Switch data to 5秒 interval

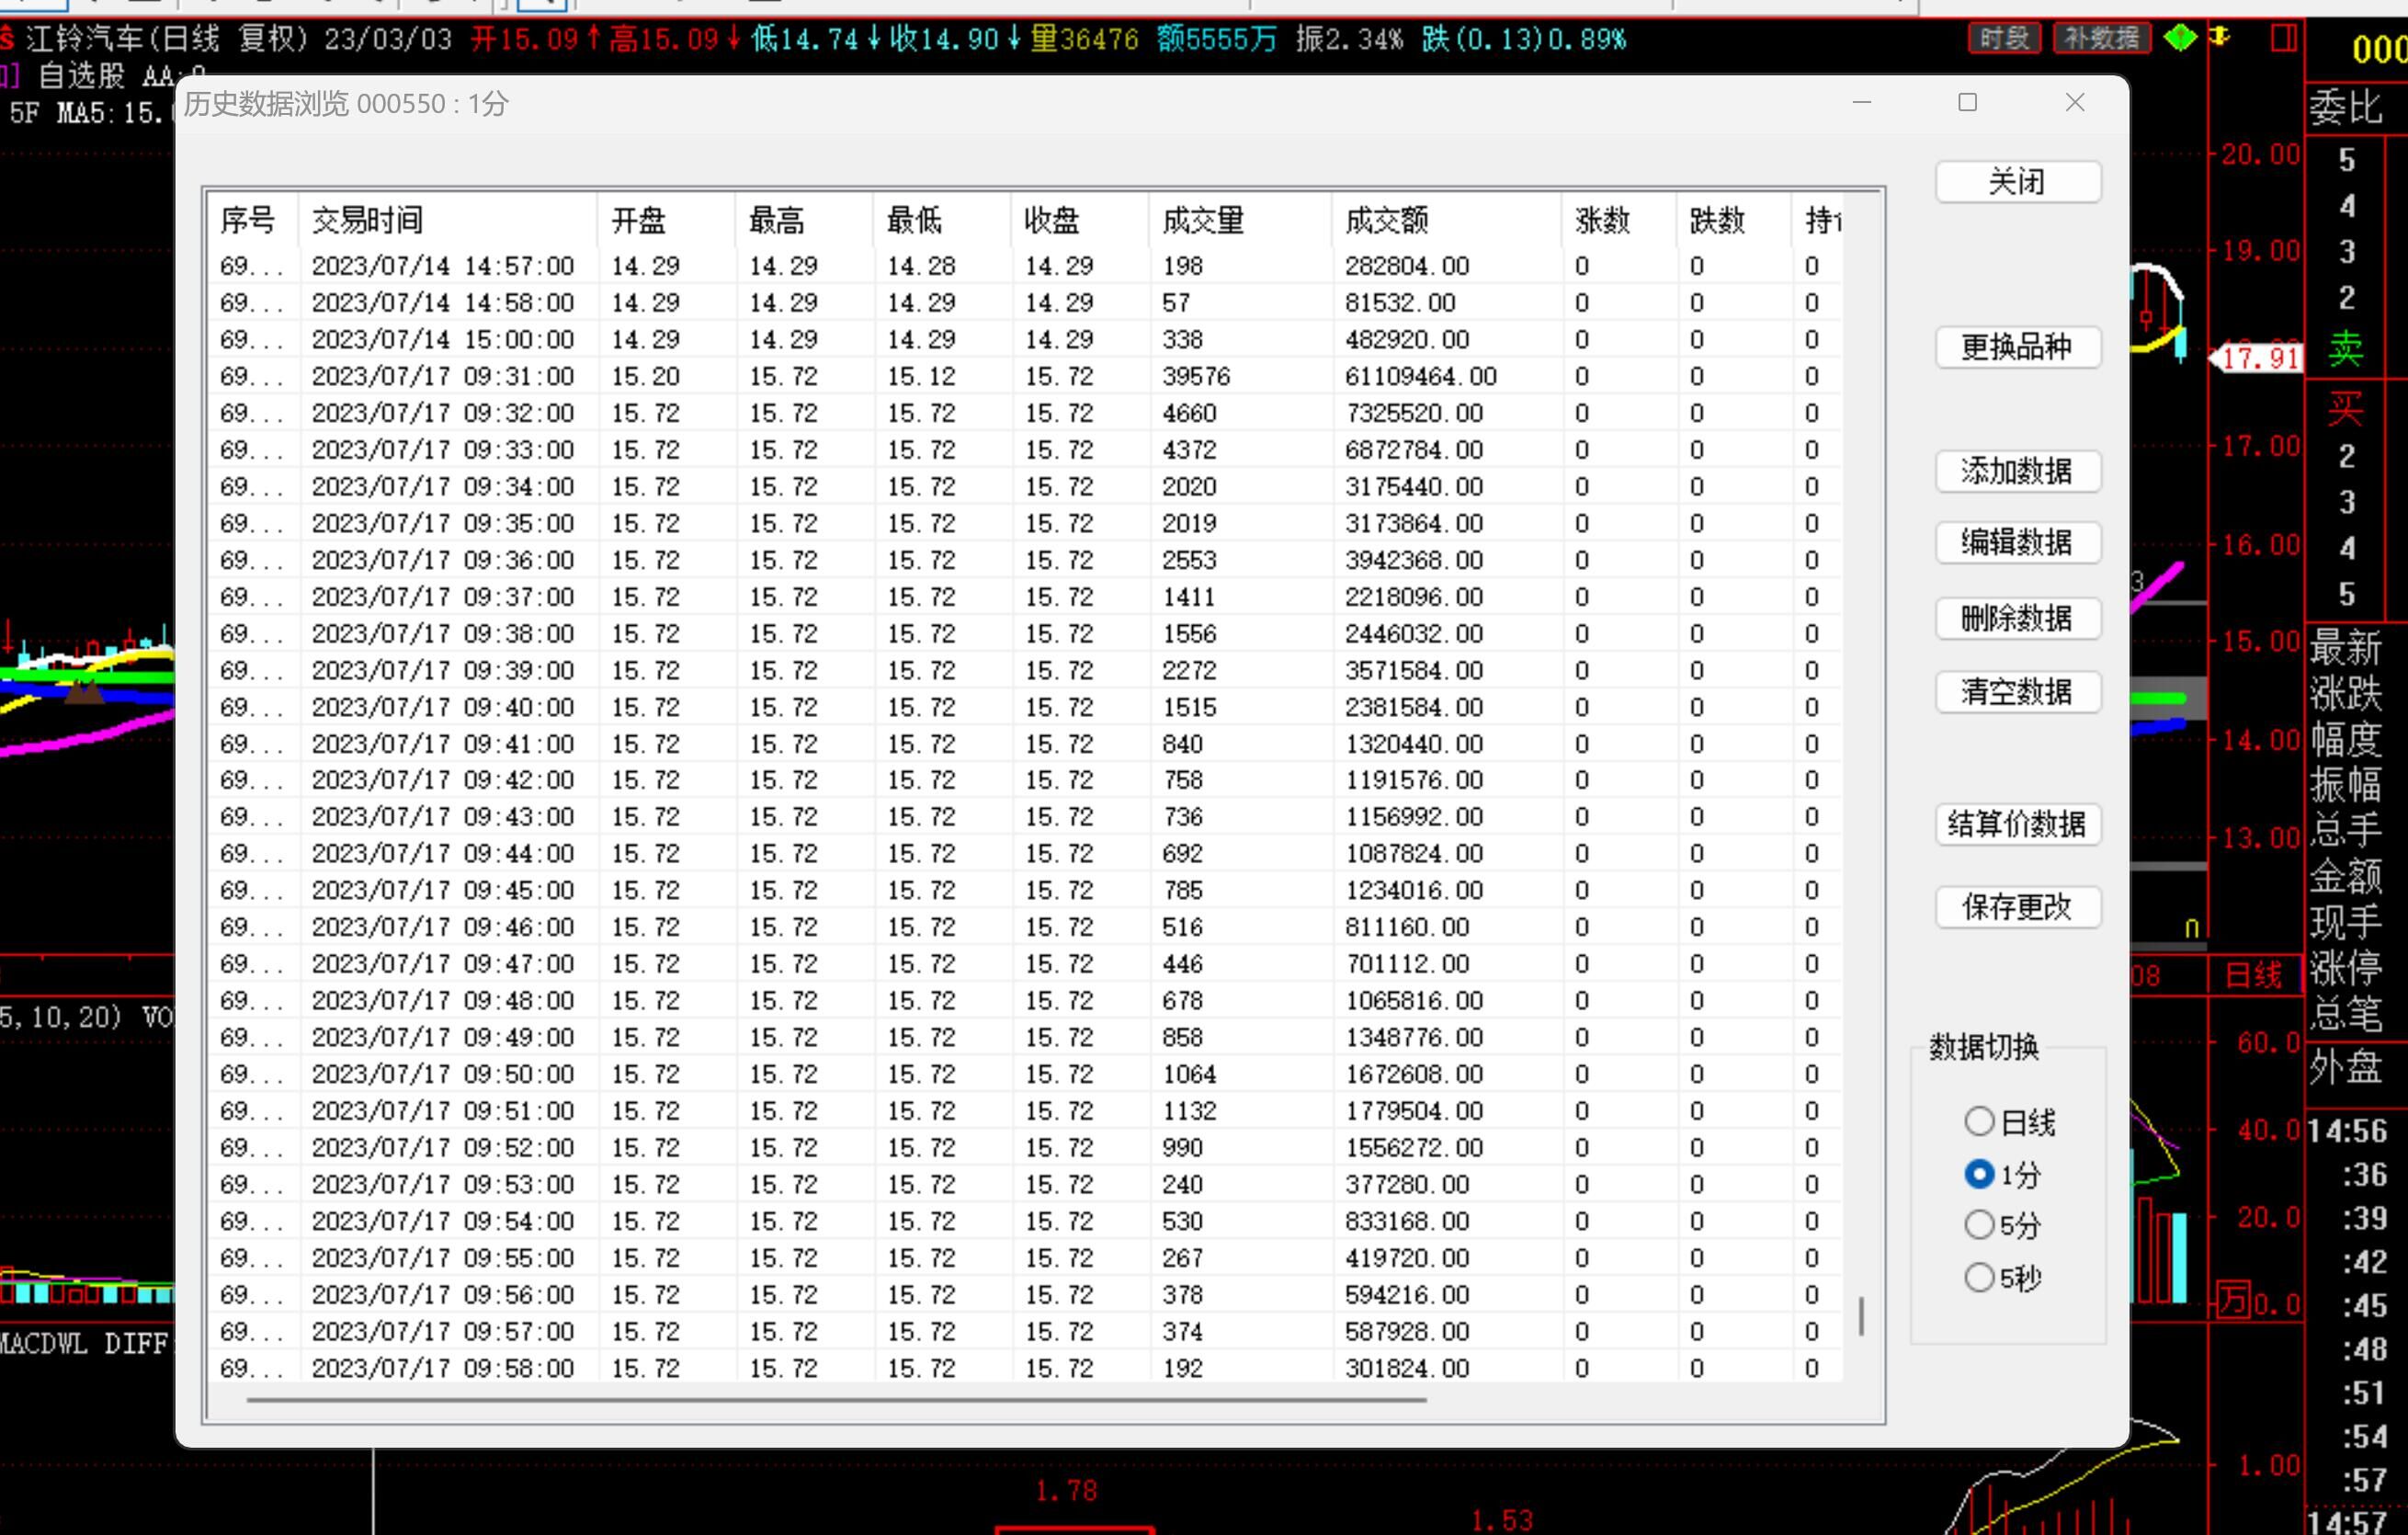1979,1277
